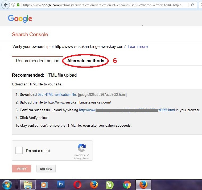Viewport: 202px width, 190px height.
Task: Launch media player from taskbar
Action: 44,185
